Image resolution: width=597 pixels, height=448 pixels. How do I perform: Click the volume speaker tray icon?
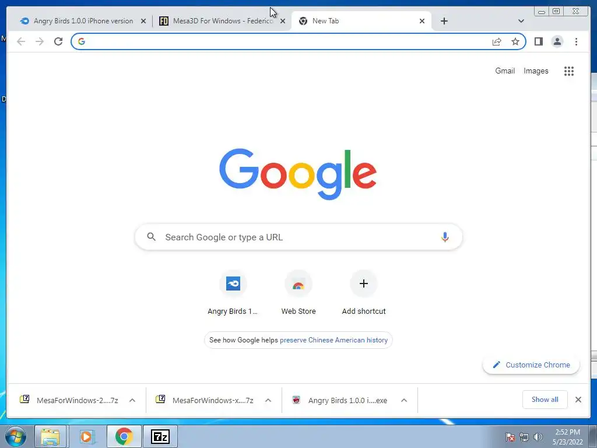click(x=538, y=437)
